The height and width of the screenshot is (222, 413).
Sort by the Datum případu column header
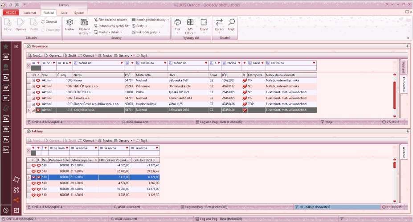[x=84, y=160]
